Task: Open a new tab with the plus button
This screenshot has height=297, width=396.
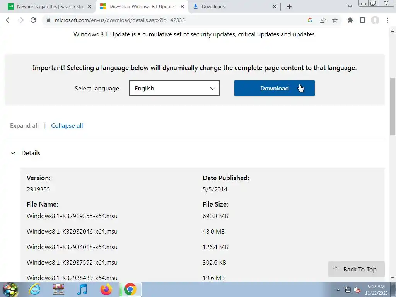Action: 289,7
